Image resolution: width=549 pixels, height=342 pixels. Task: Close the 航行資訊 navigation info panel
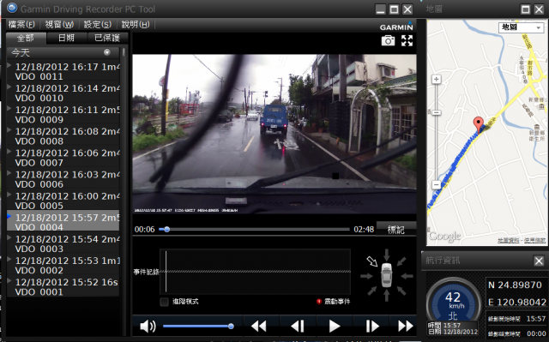(x=539, y=261)
